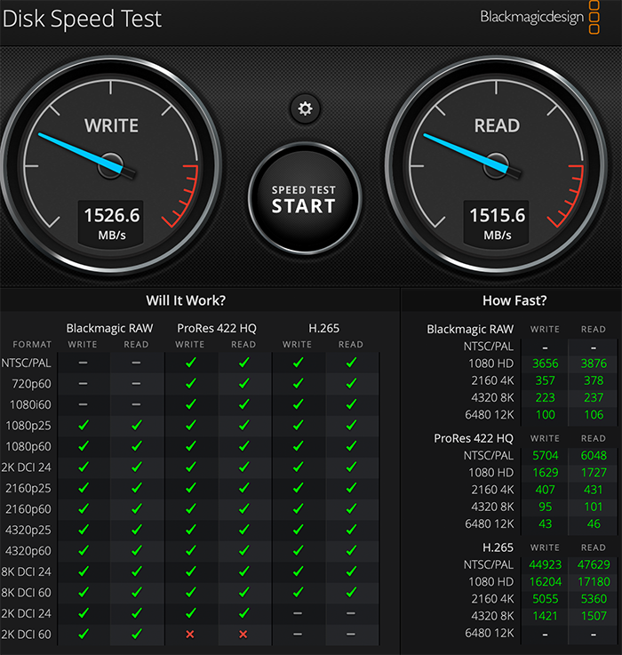The image size is (622, 655).
Task: Click ProRes 422 HQ header in Will It Work
Action: click(x=217, y=328)
